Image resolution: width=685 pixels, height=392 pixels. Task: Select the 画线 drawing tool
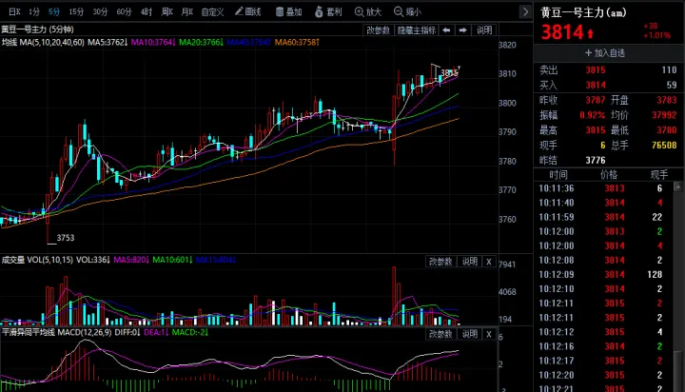248,12
